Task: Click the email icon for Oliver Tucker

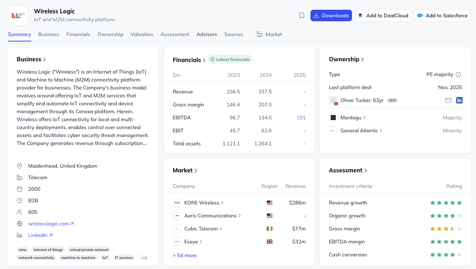Action: 449,100
